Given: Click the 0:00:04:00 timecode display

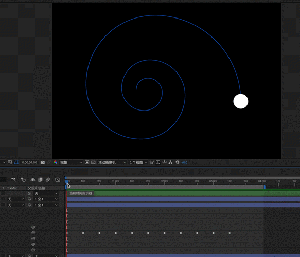Looking at the screenshot, I should [29, 162].
